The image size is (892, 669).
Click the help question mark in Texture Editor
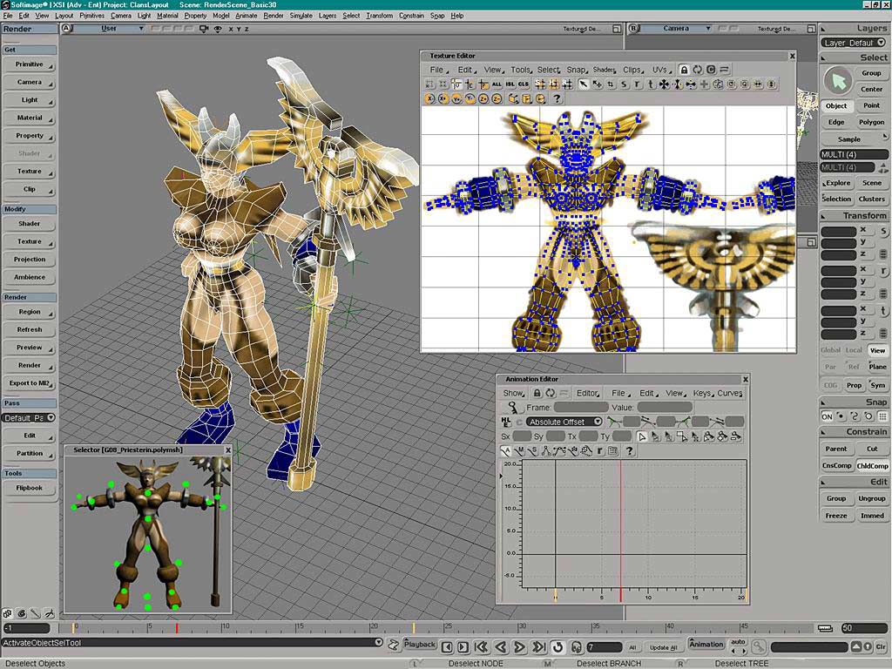(x=557, y=98)
